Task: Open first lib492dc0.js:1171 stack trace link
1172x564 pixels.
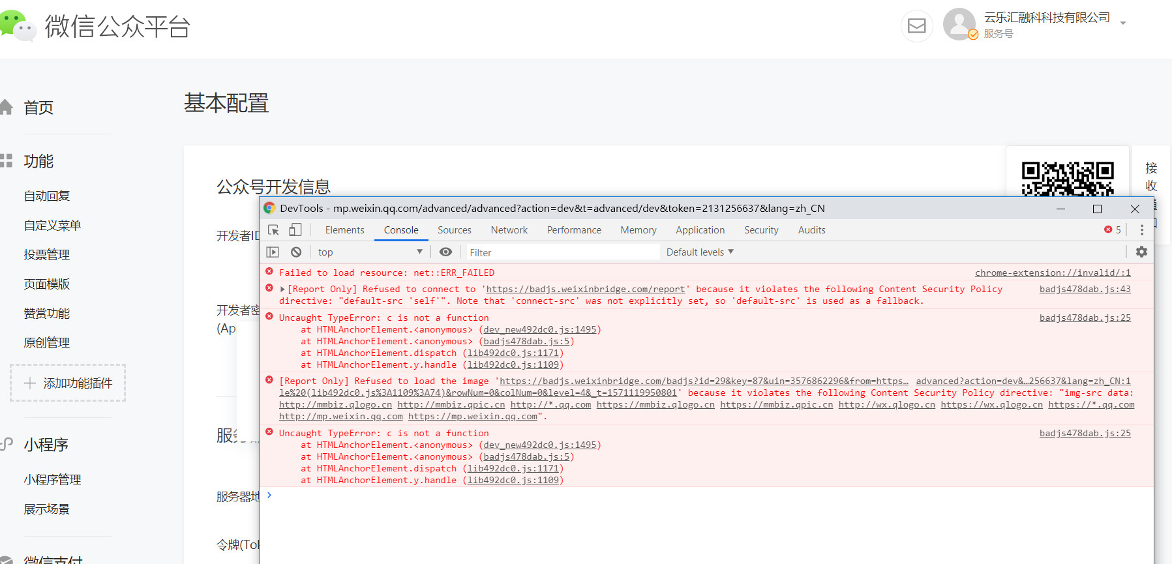Action: (x=513, y=353)
